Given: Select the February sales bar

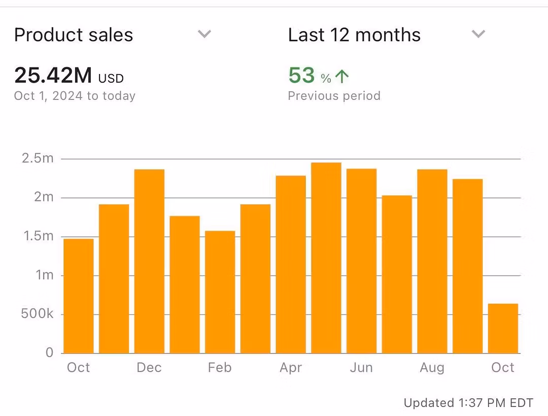Looking at the screenshot, I should [220, 292].
